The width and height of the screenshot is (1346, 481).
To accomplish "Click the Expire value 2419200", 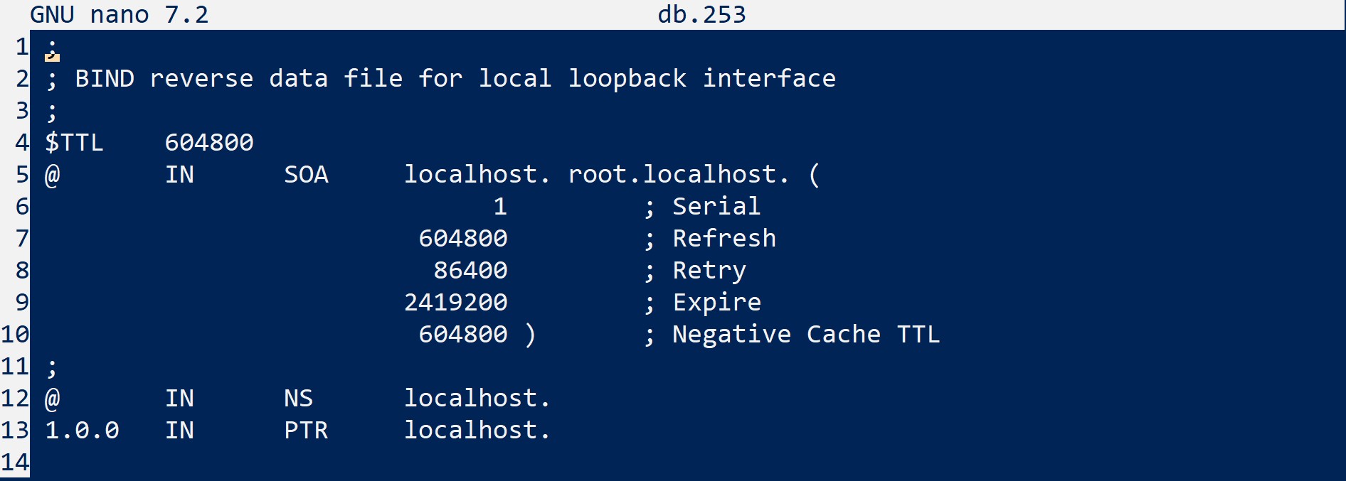I will click(x=455, y=303).
